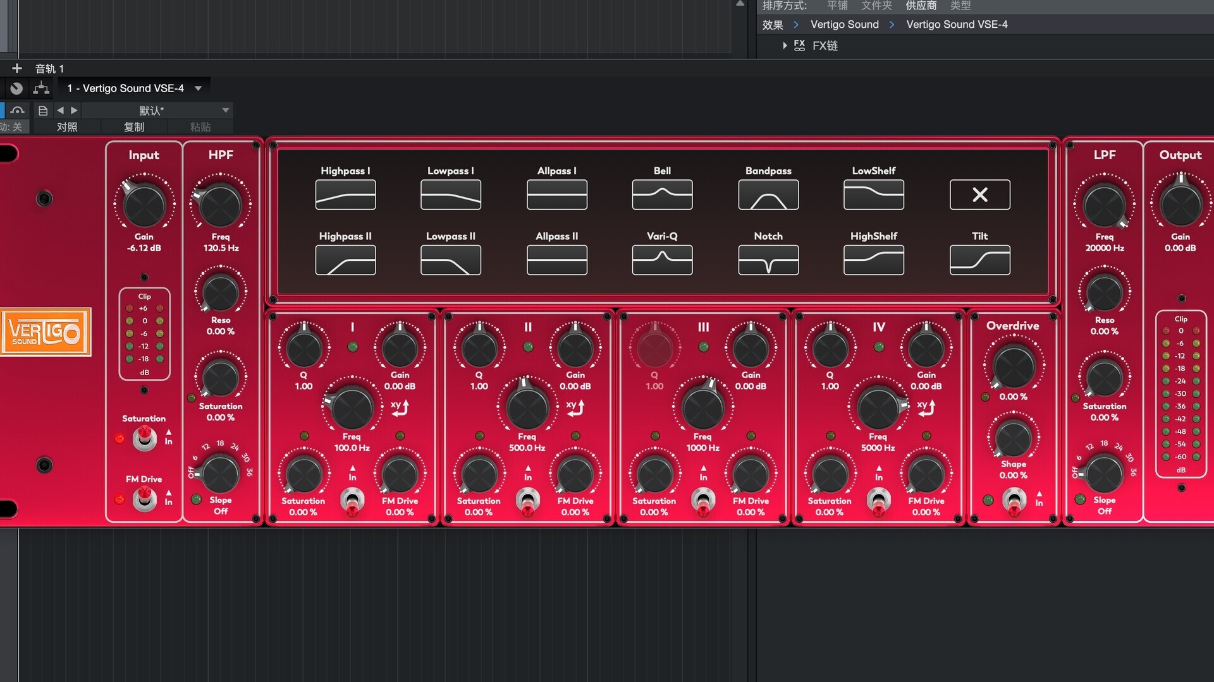Toggle band II In switch
The height and width of the screenshot is (682, 1214).
point(527,501)
